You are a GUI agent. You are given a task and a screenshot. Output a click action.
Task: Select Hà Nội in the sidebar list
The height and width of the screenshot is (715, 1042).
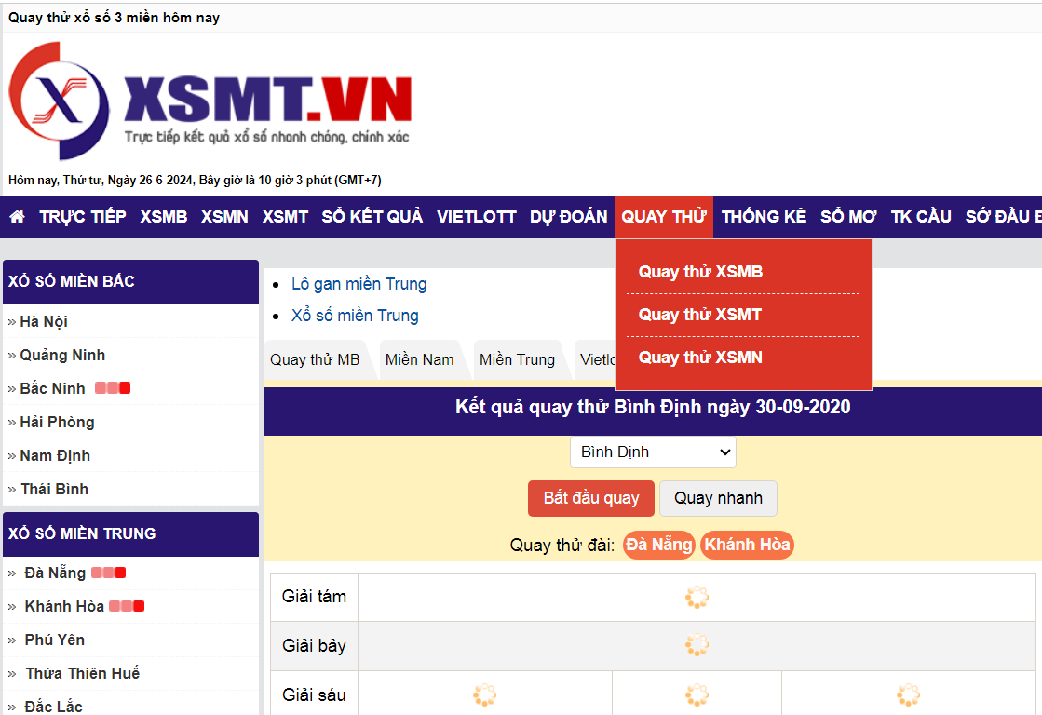(44, 320)
